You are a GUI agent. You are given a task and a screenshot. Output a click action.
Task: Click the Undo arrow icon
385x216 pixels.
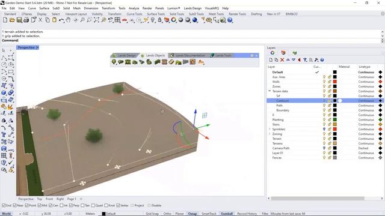click(x=61, y=20)
